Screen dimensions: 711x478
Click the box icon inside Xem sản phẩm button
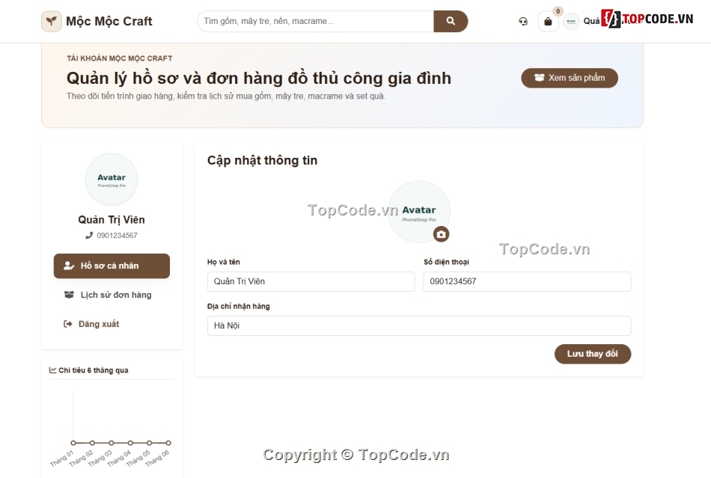539,78
